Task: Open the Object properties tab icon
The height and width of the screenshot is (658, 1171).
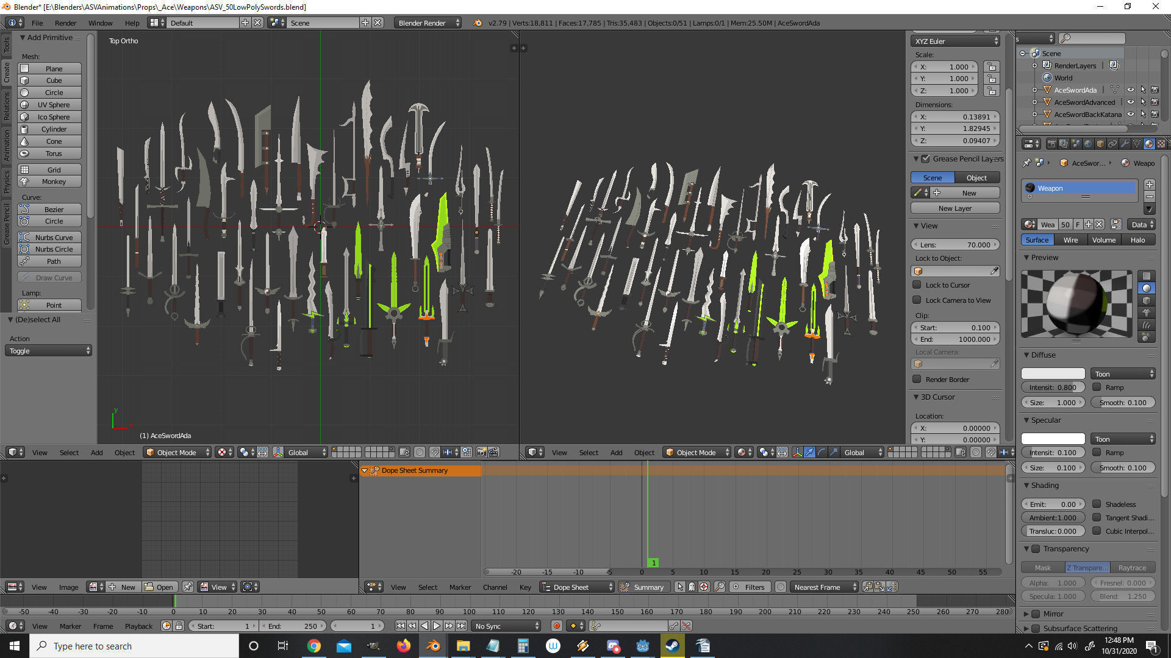Action: click(1100, 144)
